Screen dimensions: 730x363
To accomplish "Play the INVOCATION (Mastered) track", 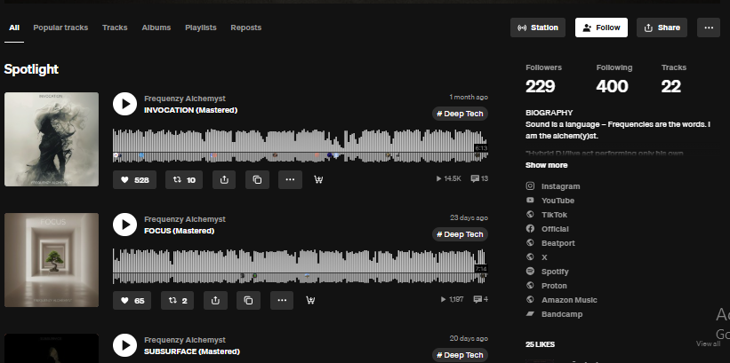I will [124, 104].
